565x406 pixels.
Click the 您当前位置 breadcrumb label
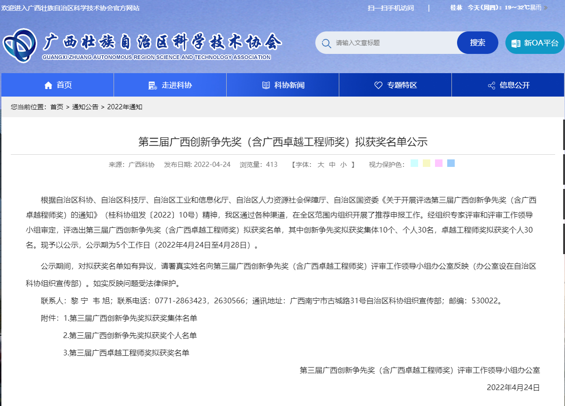(x=29, y=107)
